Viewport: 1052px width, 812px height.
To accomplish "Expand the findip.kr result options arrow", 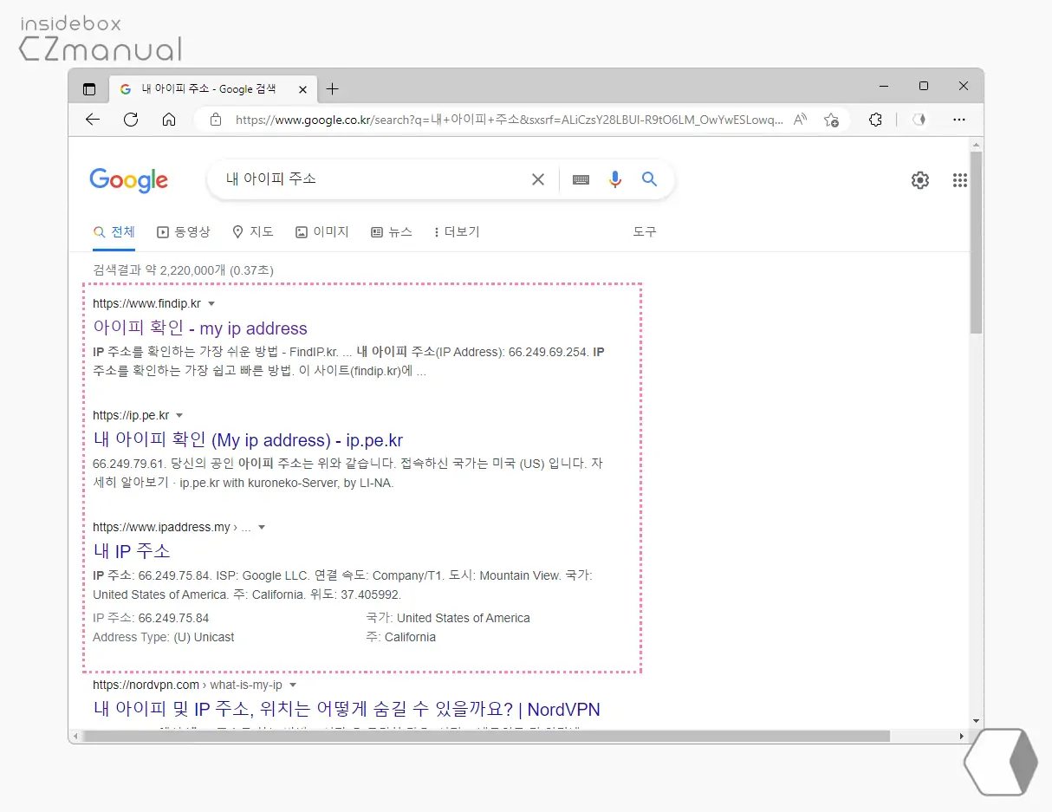I will (211, 304).
